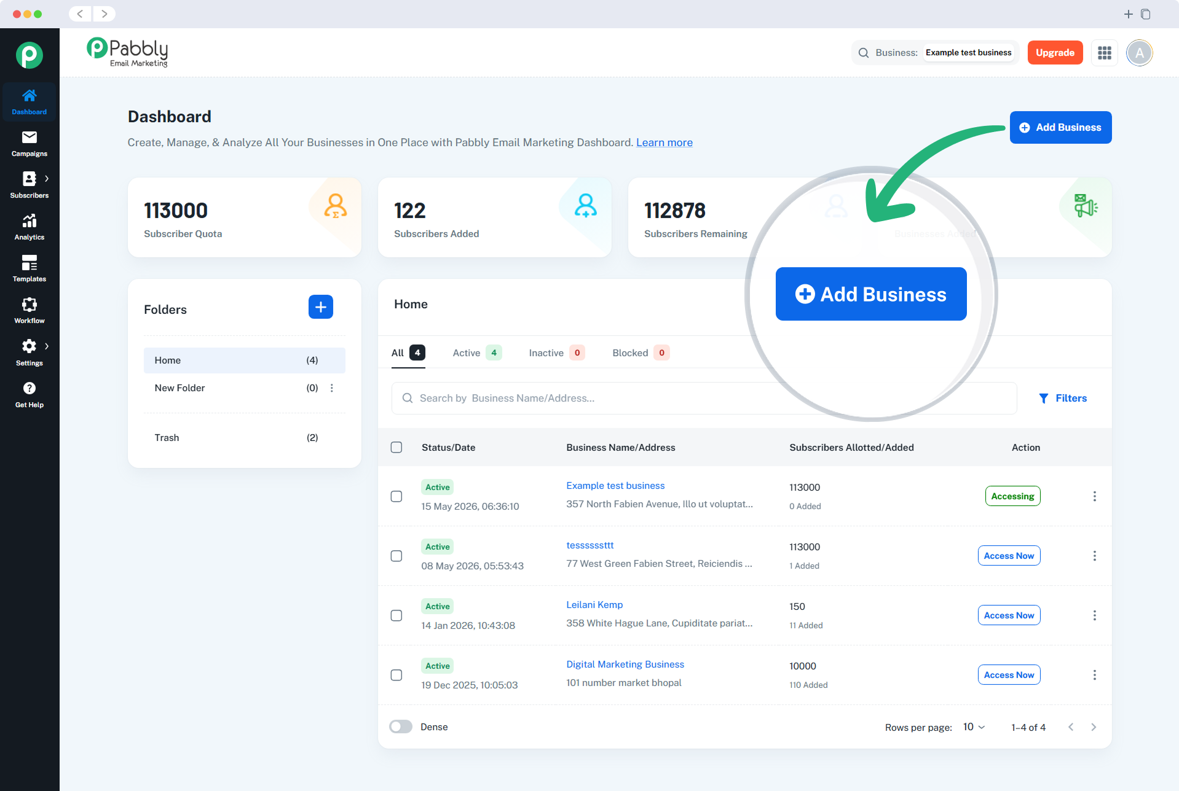Click the Get Help question icon
The image size is (1179, 791).
pos(30,388)
